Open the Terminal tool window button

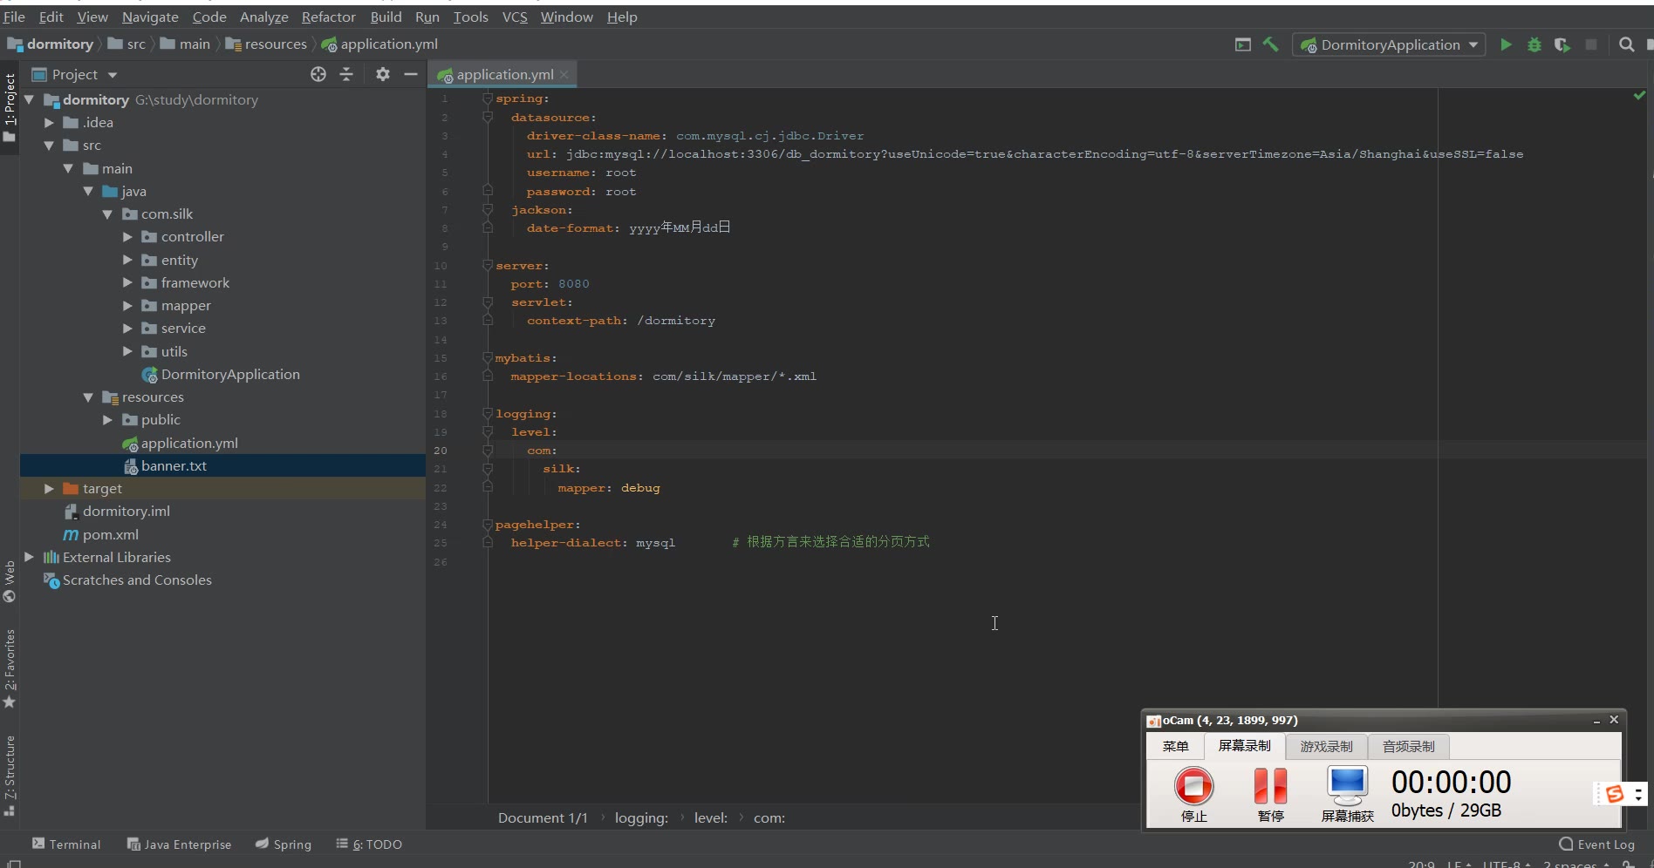[66, 844]
